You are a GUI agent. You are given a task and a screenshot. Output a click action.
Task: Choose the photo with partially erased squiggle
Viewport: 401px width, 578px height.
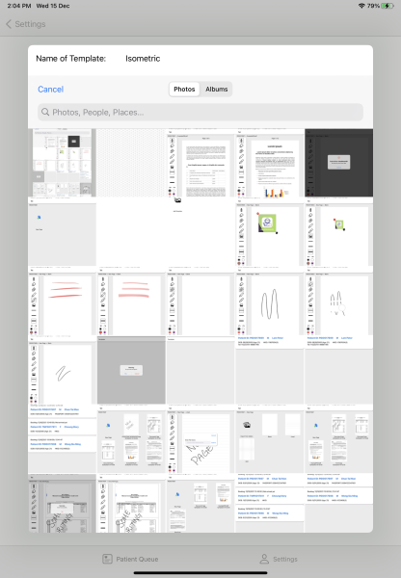coord(339,301)
